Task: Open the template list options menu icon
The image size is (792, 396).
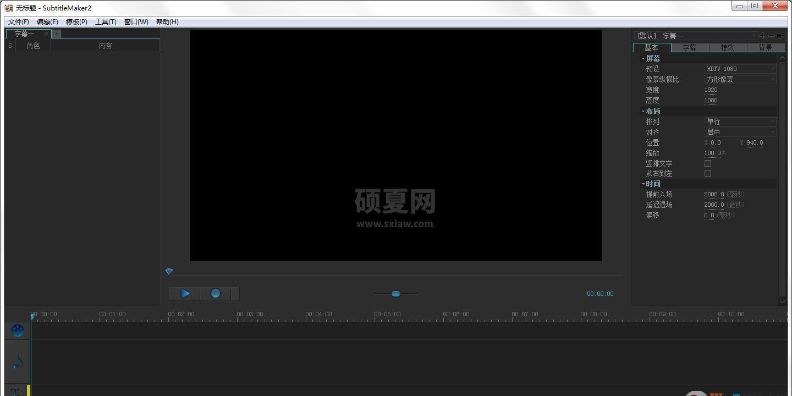Action: tap(780, 36)
